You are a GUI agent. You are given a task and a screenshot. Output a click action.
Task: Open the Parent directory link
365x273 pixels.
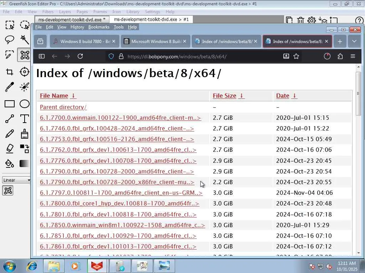coord(63,107)
